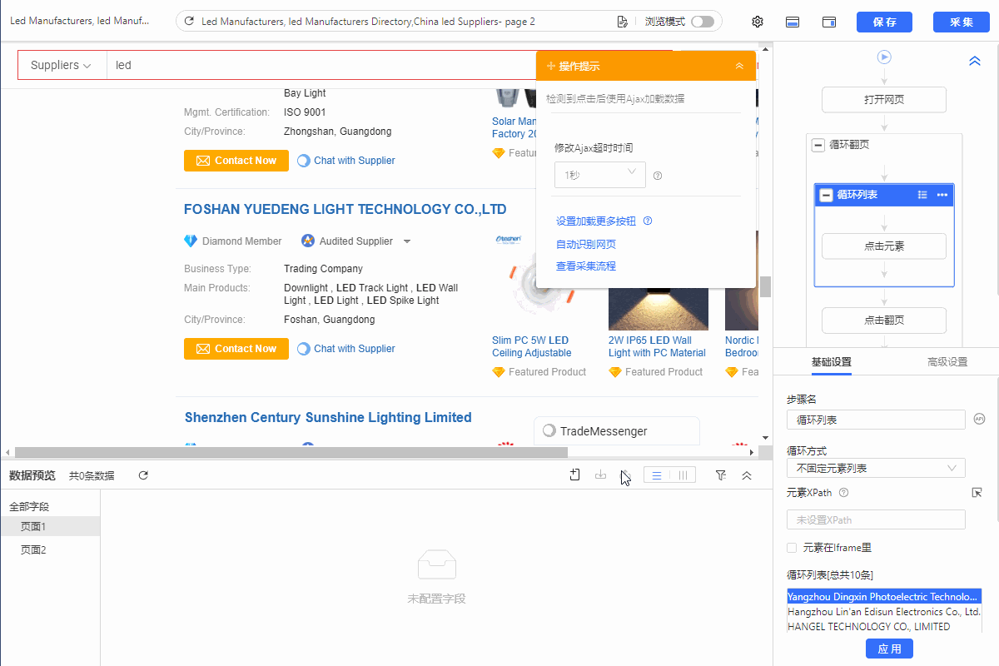Click Contact Now under Foshan Yuedeng
This screenshot has width=999, height=666.
click(x=236, y=349)
